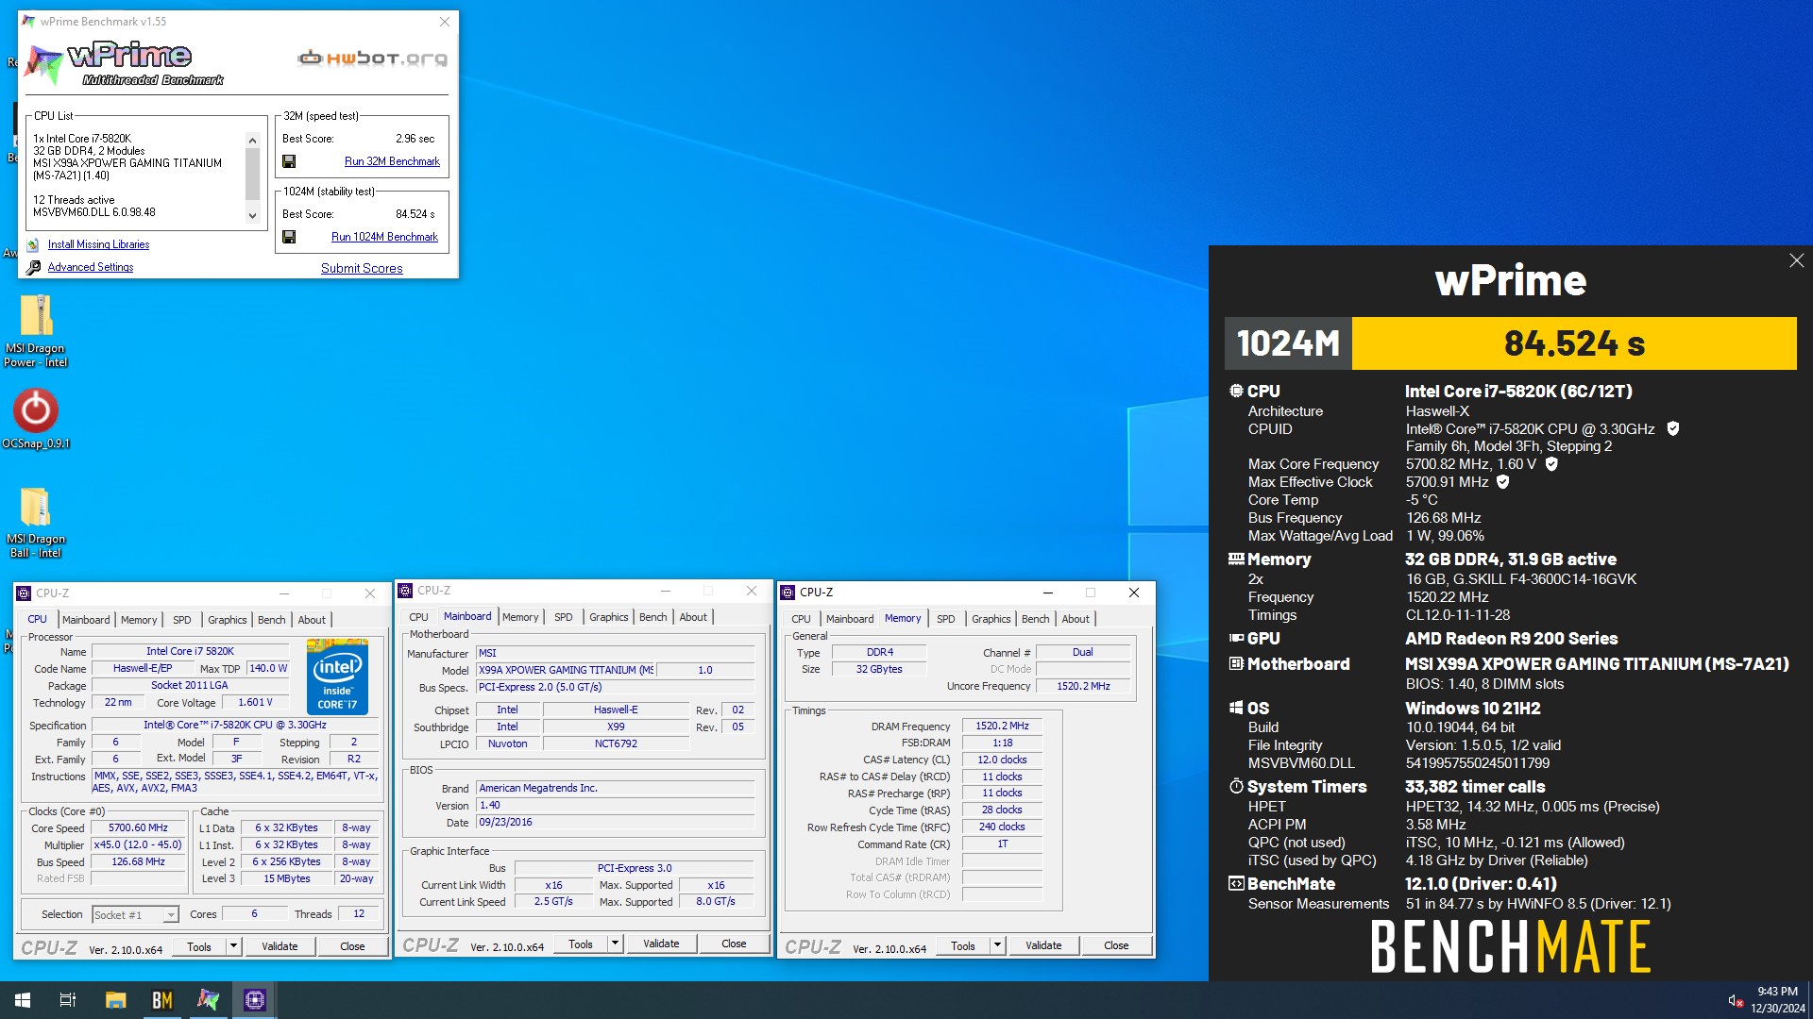Click the save icon next to Run 32M Benchmark

point(289,161)
